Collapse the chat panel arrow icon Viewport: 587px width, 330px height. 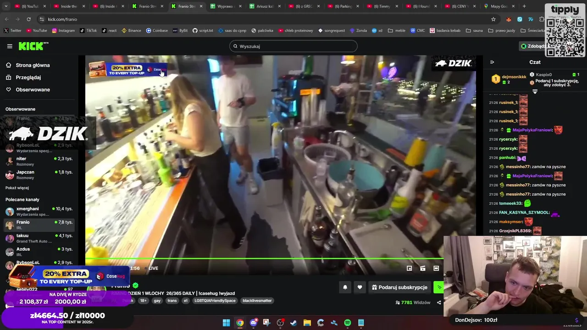point(492,62)
